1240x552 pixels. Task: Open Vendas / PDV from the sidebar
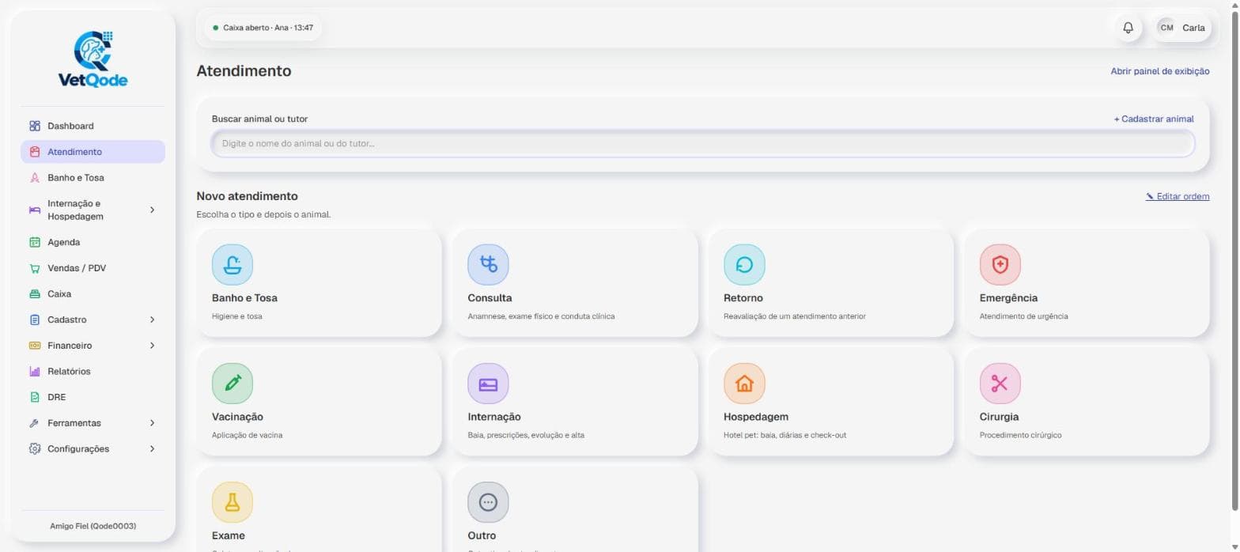[x=93, y=268]
